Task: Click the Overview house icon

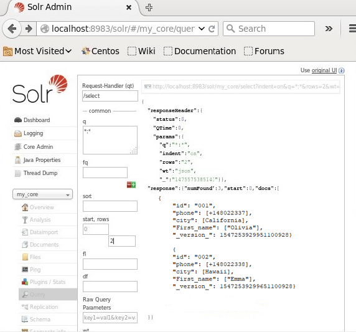Action: 25,207
